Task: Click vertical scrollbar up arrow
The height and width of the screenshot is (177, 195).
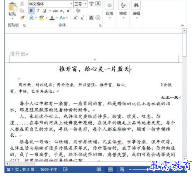Action: [184, 31]
